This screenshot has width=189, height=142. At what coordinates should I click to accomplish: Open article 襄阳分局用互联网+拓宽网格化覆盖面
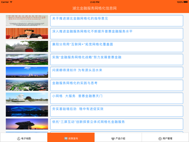coord(117,47)
